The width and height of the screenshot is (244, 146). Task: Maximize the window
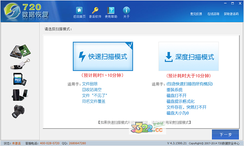233,3
